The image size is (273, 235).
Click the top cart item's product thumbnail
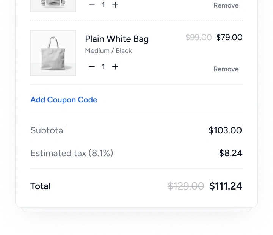point(53,5)
